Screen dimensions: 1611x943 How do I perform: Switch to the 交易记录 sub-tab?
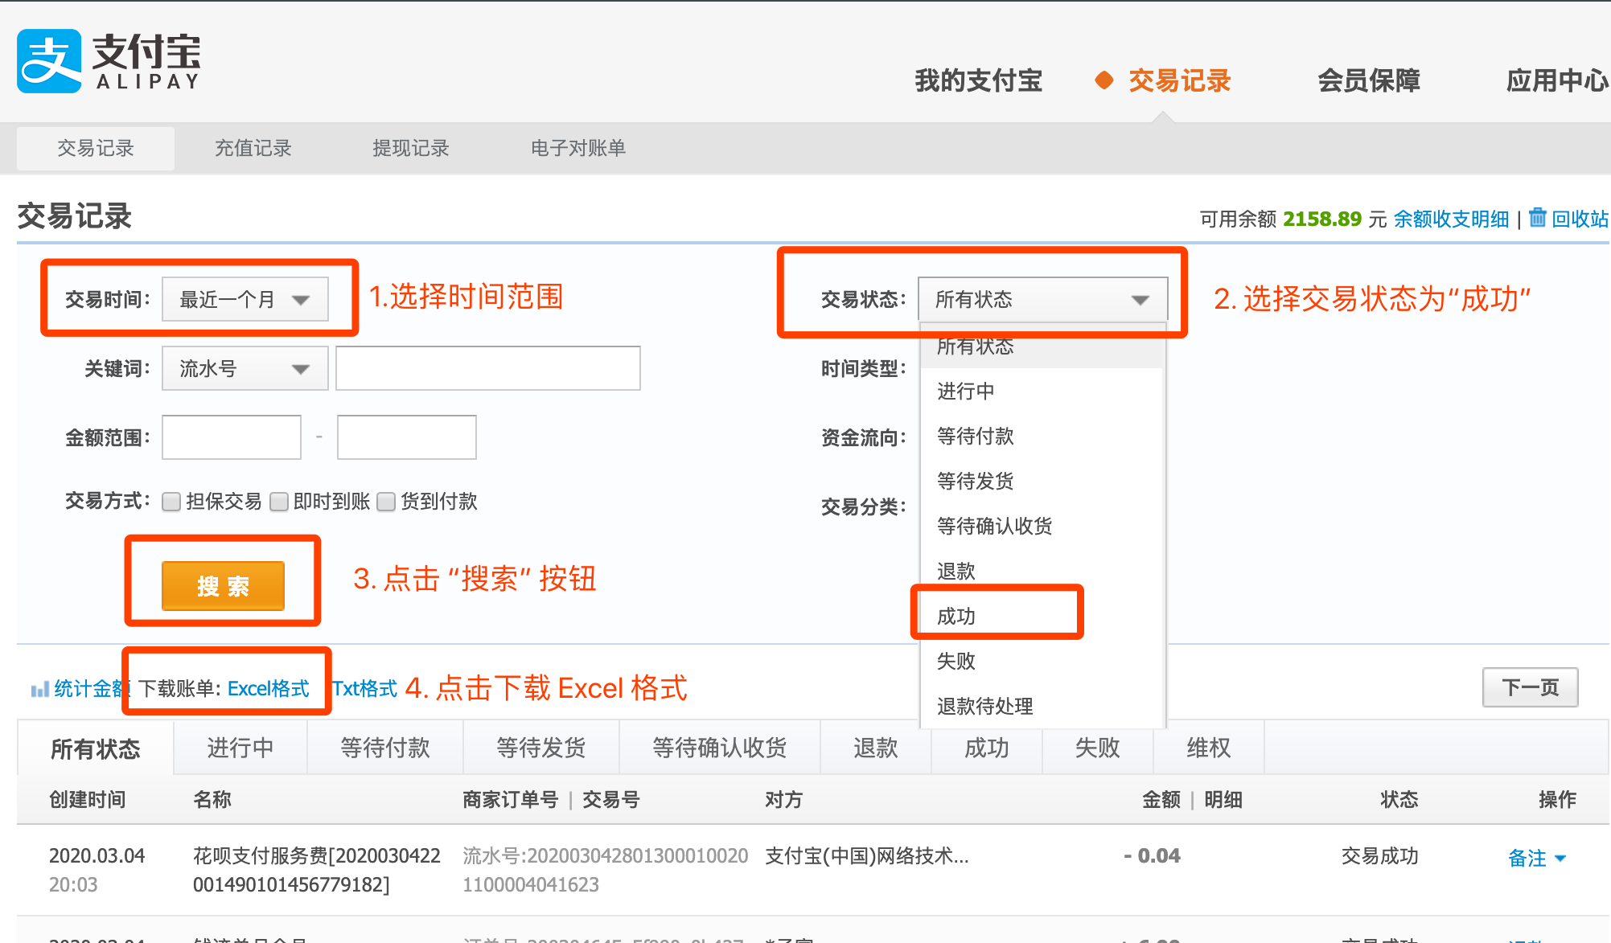tap(96, 148)
